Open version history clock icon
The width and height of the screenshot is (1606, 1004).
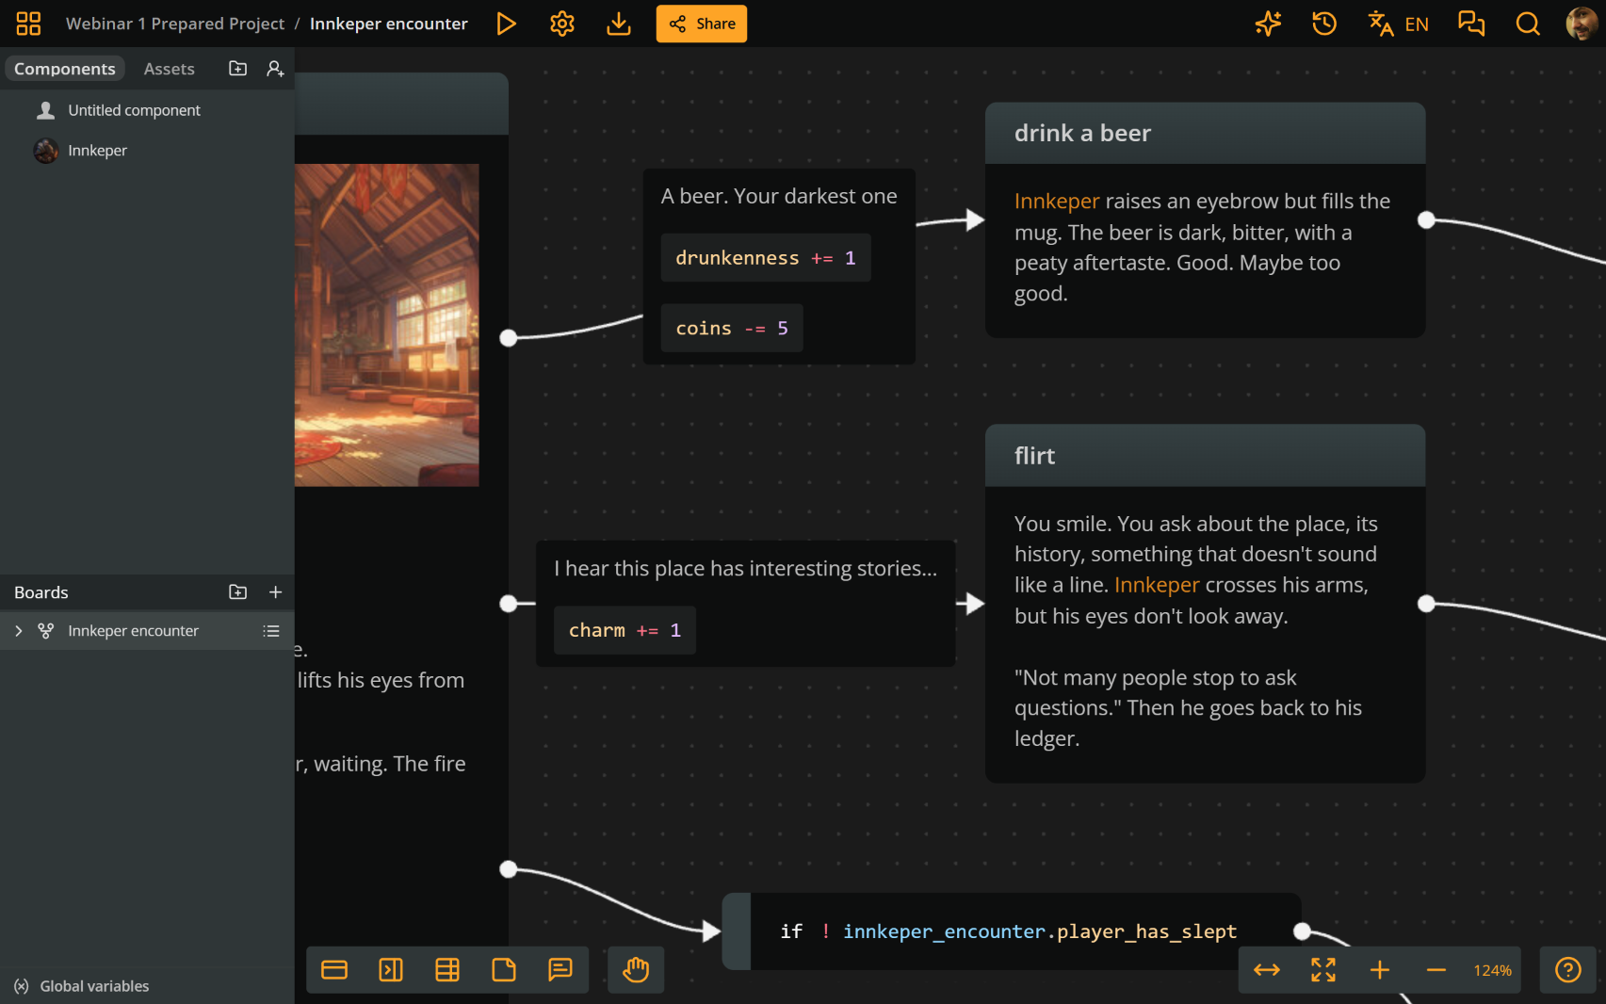click(1324, 24)
